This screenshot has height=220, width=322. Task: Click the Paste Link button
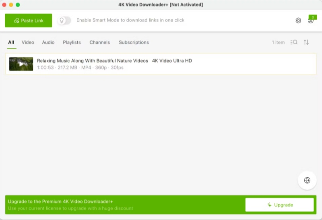pos(28,21)
